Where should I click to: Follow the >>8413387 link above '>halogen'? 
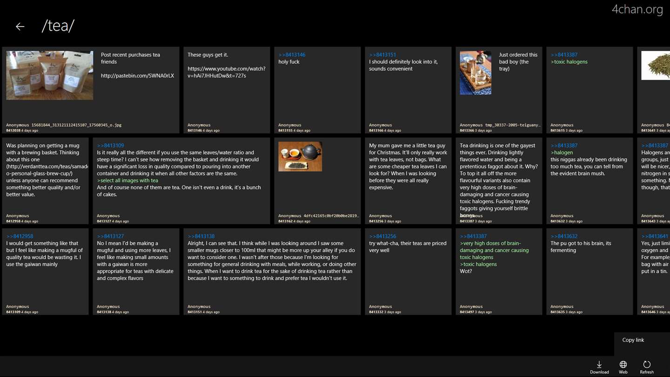[x=564, y=146]
